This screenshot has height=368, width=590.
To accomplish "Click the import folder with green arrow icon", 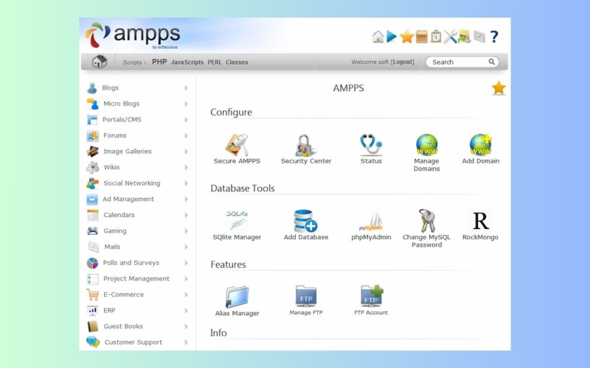I will tap(465, 37).
